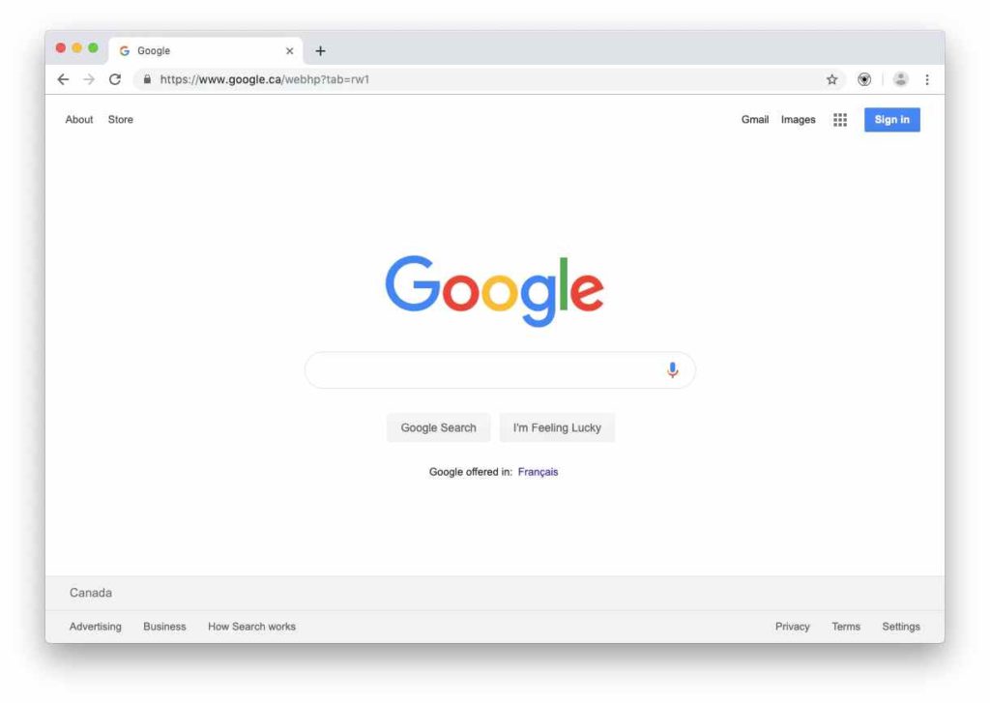Open the Chrome three-dot menu
This screenshot has width=990, height=703.
[927, 79]
